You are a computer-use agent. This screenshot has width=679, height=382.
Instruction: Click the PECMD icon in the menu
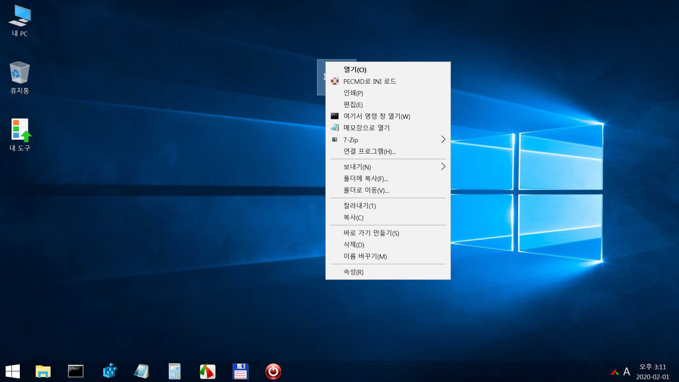[x=335, y=81]
